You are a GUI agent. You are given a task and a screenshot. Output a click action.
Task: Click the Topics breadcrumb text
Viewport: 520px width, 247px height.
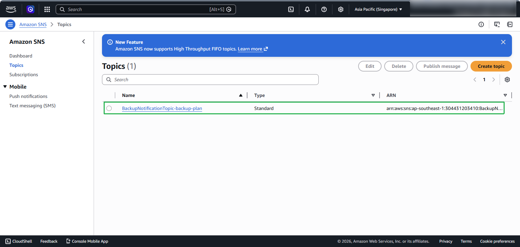pyautogui.click(x=64, y=24)
